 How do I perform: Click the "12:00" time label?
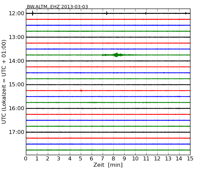pos(16,14)
